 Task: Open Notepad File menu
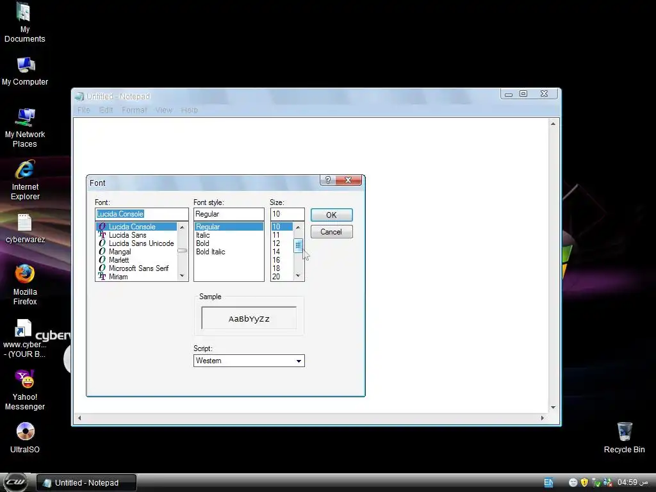[x=84, y=110]
